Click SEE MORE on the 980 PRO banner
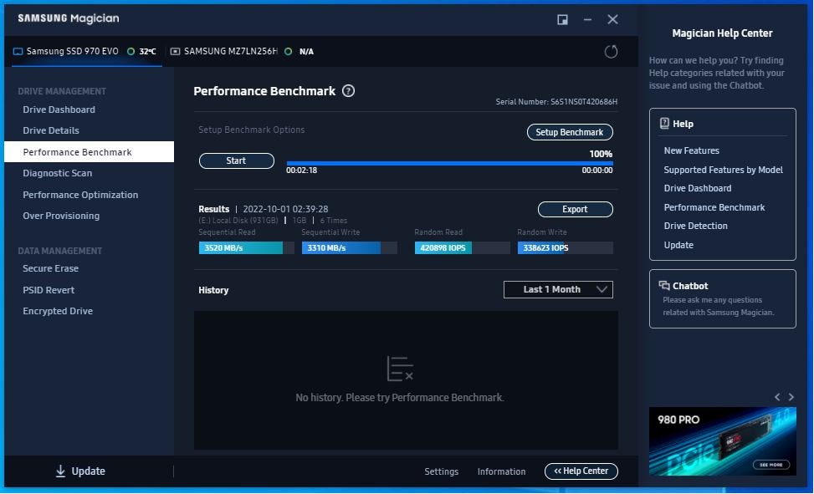 click(771, 465)
